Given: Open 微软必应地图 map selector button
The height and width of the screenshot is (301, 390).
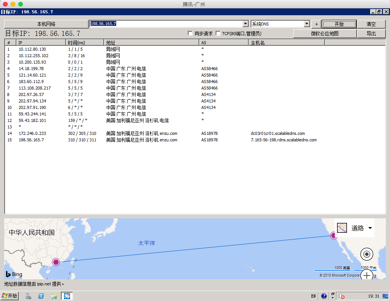Looking at the screenshot, I should 325,34.
